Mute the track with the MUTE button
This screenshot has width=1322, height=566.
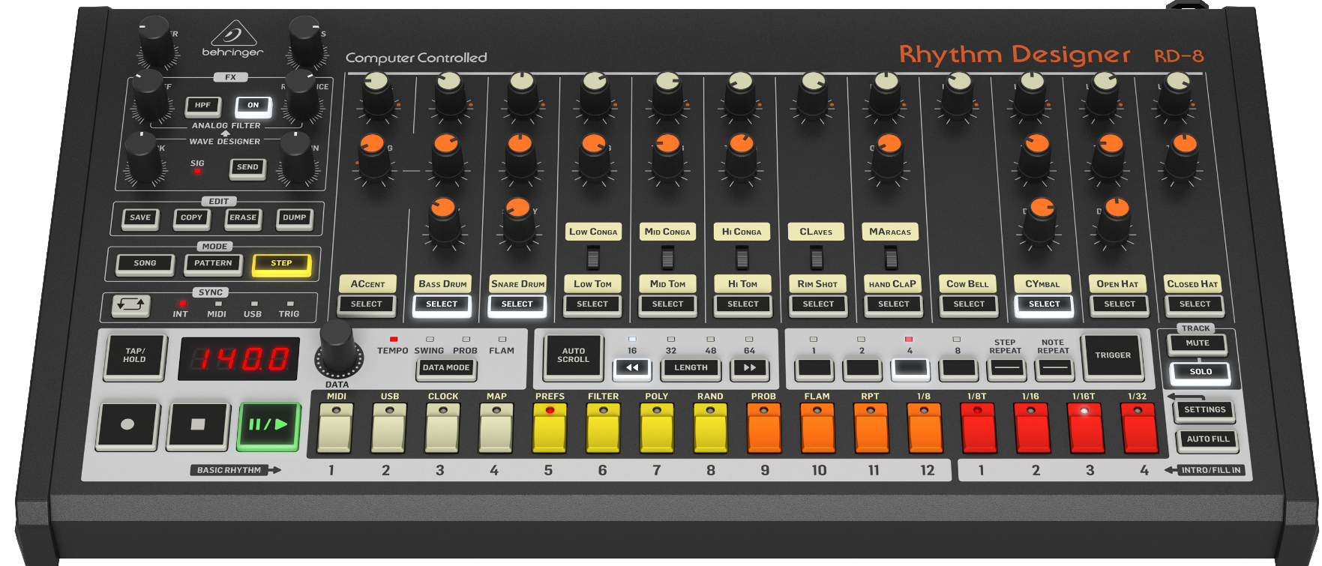[1198, 343]
